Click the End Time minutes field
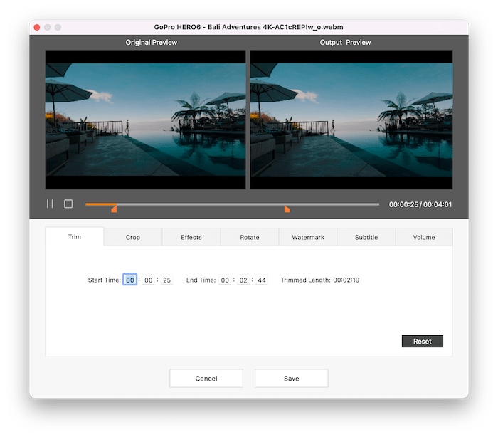498x437 pixels. coord(243,280)
